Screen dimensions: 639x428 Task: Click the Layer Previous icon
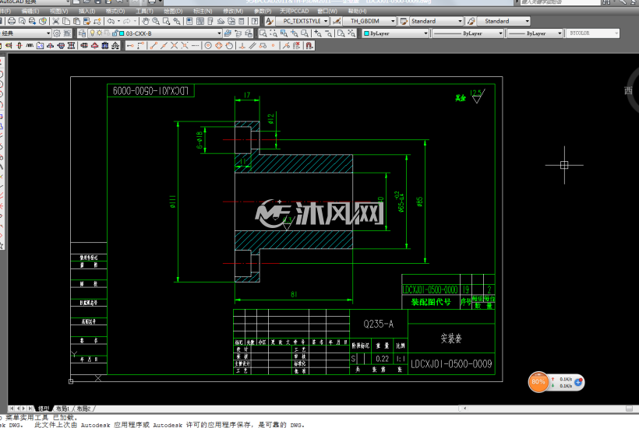(238, 33)
